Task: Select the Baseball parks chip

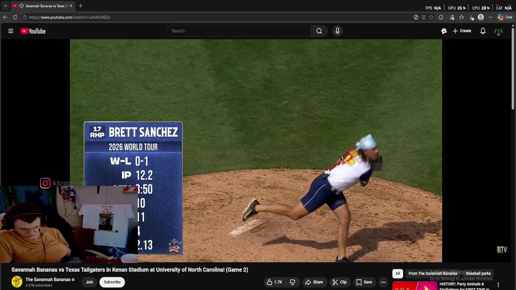Action: click(x=479, y=273)
